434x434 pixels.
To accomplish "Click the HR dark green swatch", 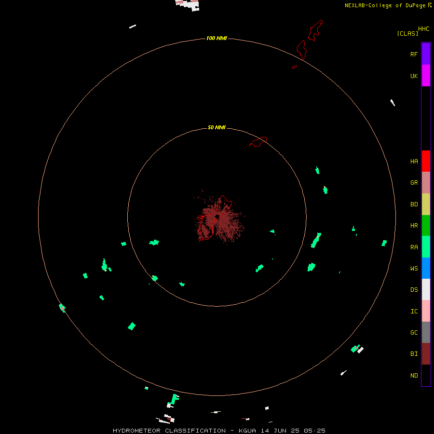I will point(426,226).
